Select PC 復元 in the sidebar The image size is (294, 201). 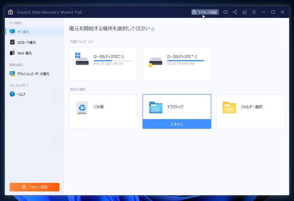[x=35, y=32]
